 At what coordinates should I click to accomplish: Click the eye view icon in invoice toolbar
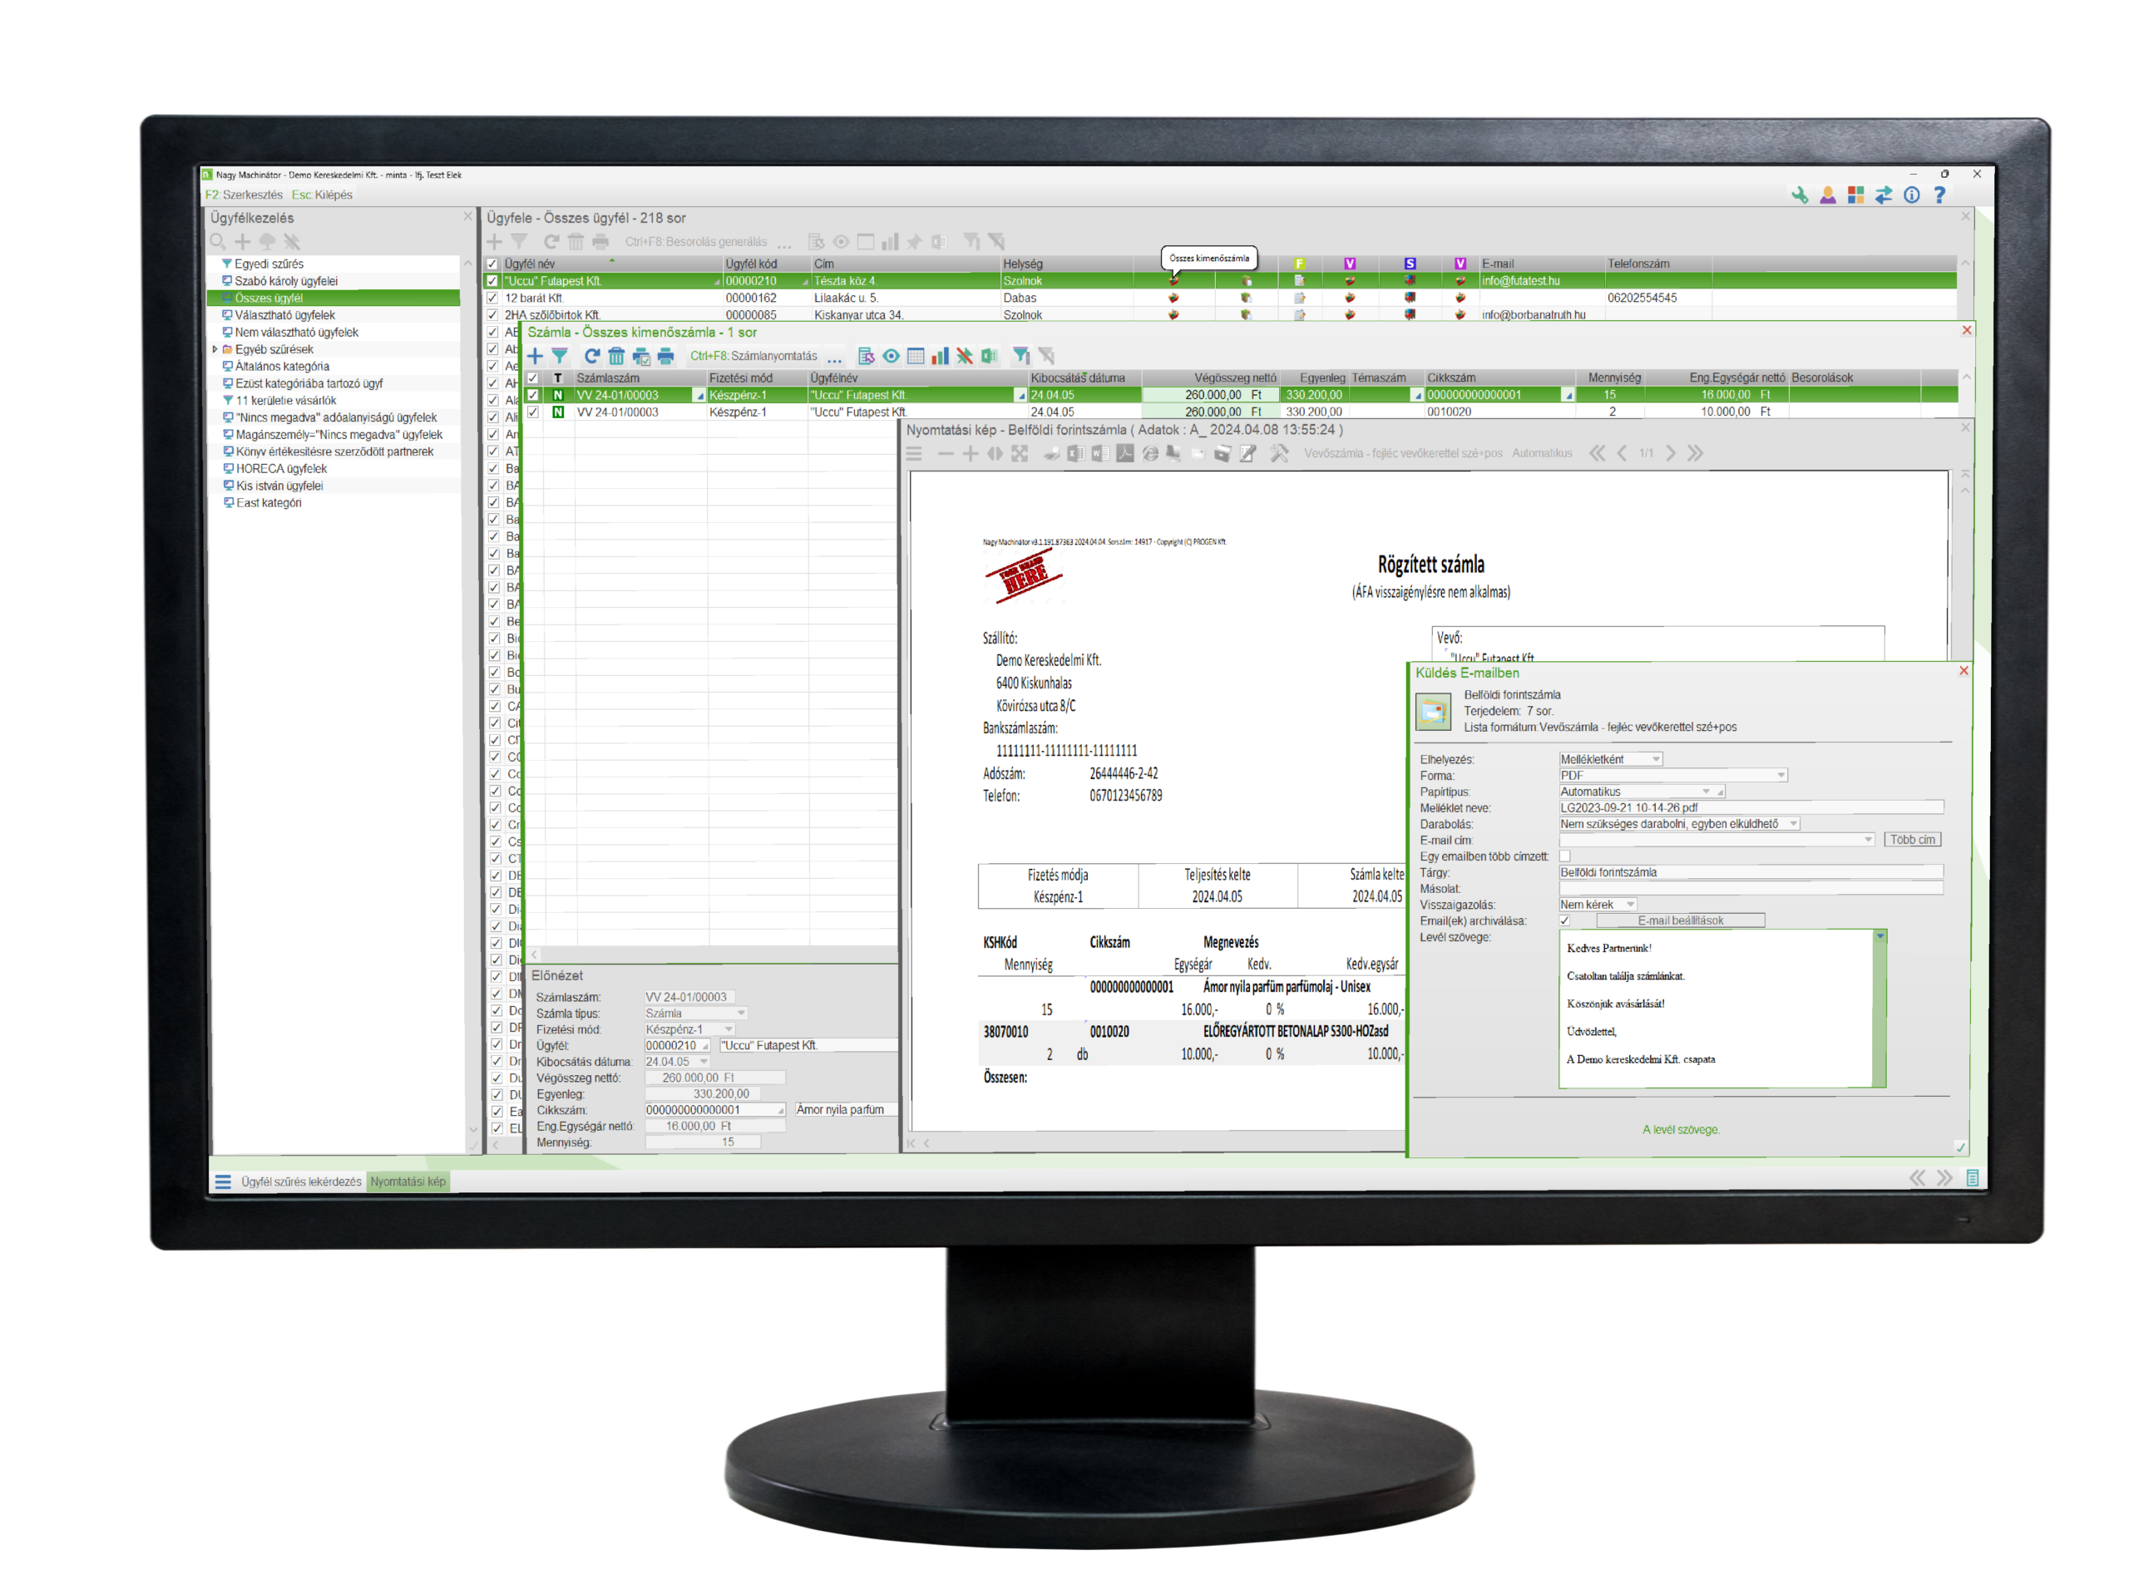click(x=891, y=357)
